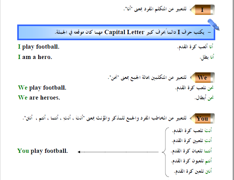This screenshot has width=234, height=180.
Task: Click the Arabic translation of I am a hero
Action: [207, 57]
